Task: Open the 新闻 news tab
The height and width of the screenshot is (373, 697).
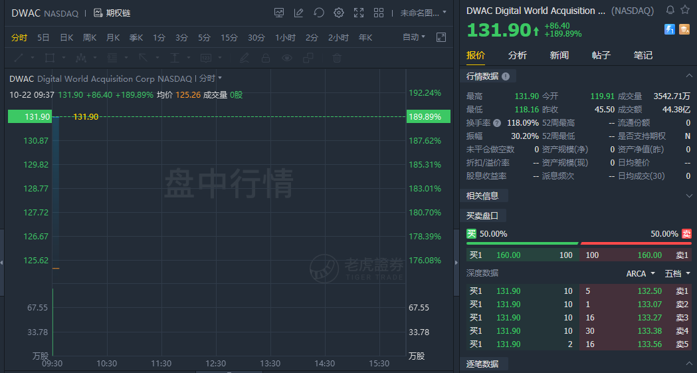Action: [559, 55]
